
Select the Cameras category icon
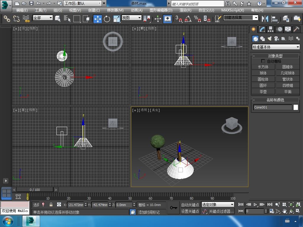pyautogui.click(x=277, y=39)
